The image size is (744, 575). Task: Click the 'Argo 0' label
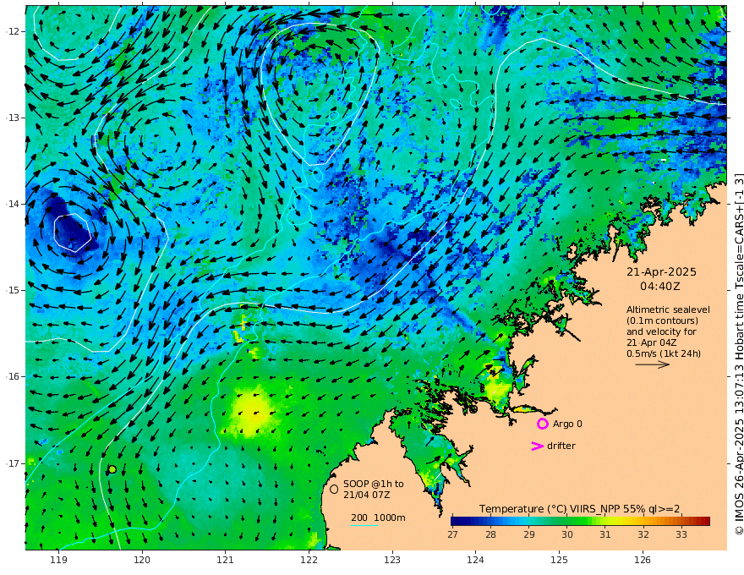(x=567, y=424)
